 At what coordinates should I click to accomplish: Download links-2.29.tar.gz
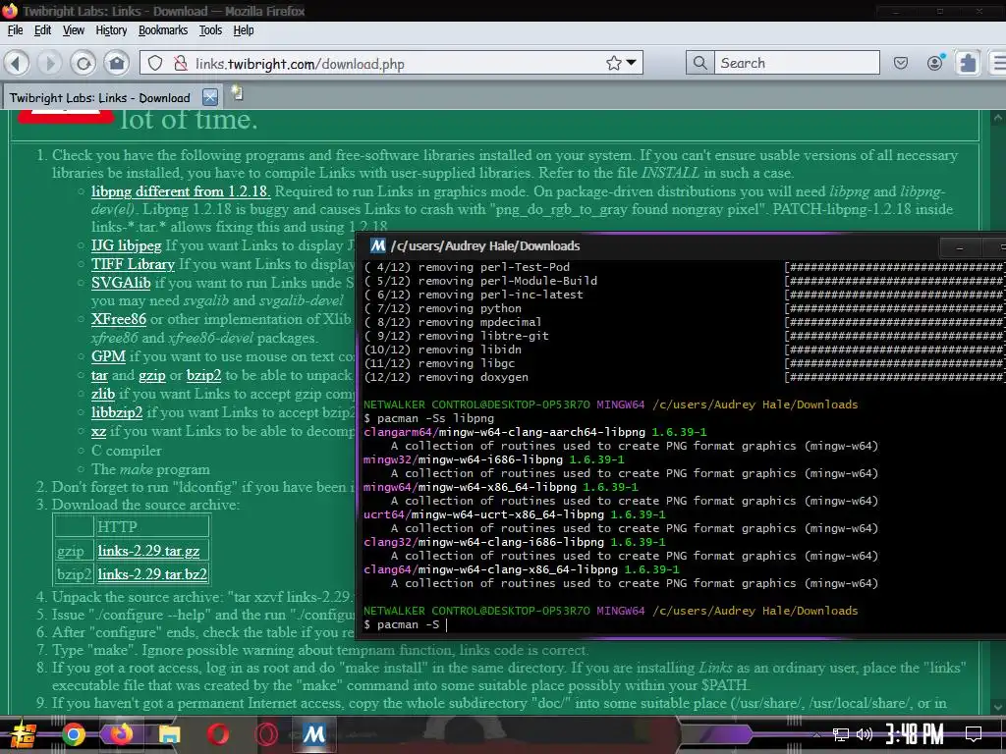[149, 551]
